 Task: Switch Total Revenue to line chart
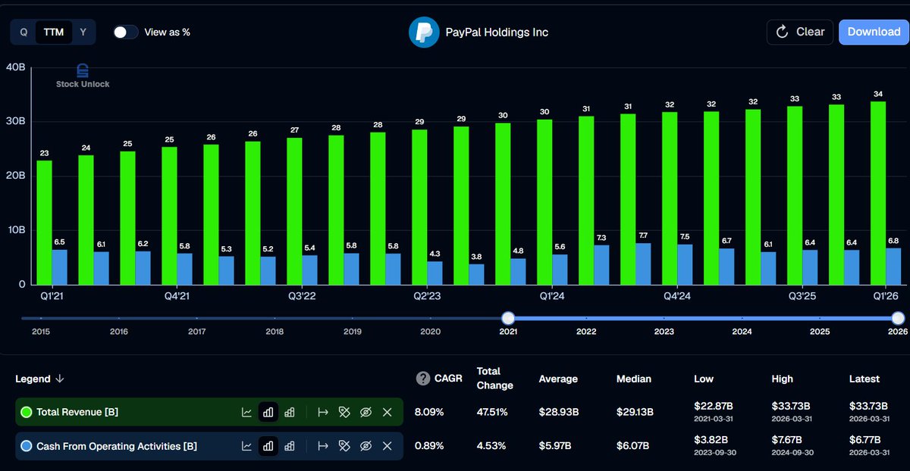click(246, 412)
